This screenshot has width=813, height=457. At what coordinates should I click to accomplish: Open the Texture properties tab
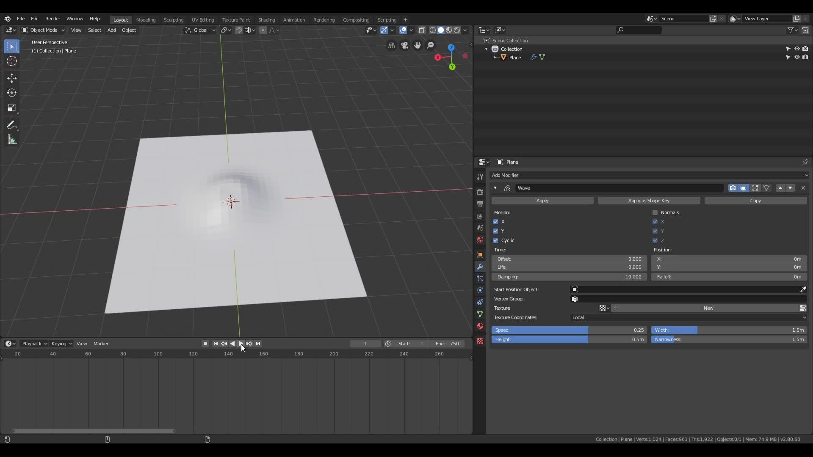(x=480, y=341)
